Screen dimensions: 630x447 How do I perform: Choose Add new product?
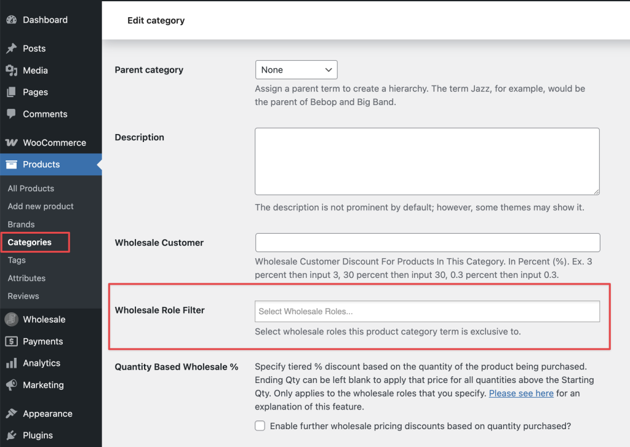coord(41,206)
